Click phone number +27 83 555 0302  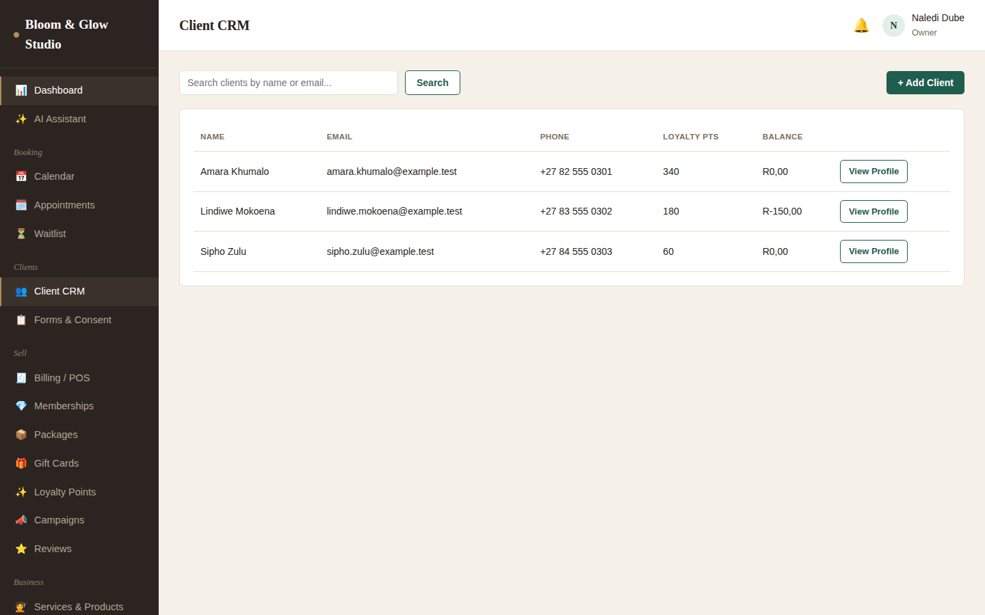pyautogui.click(x=576, y=211)
